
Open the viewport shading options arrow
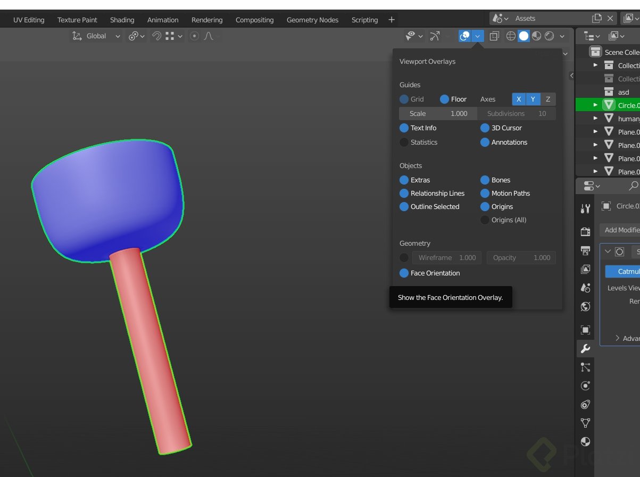pyautogui.click(x=562, y=36)
